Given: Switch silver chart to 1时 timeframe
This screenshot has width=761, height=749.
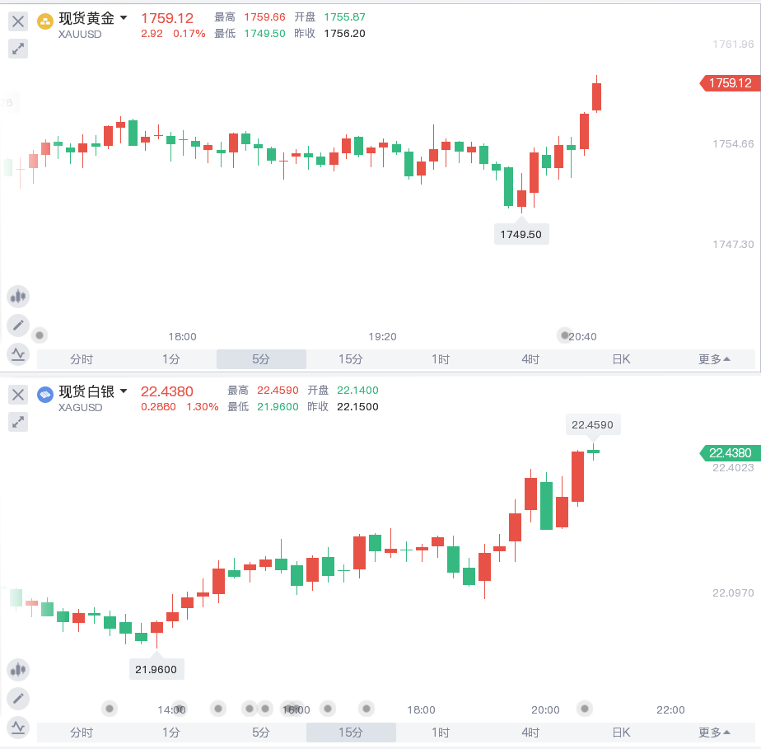Looking at the screenshot, I should pos(441,733).
